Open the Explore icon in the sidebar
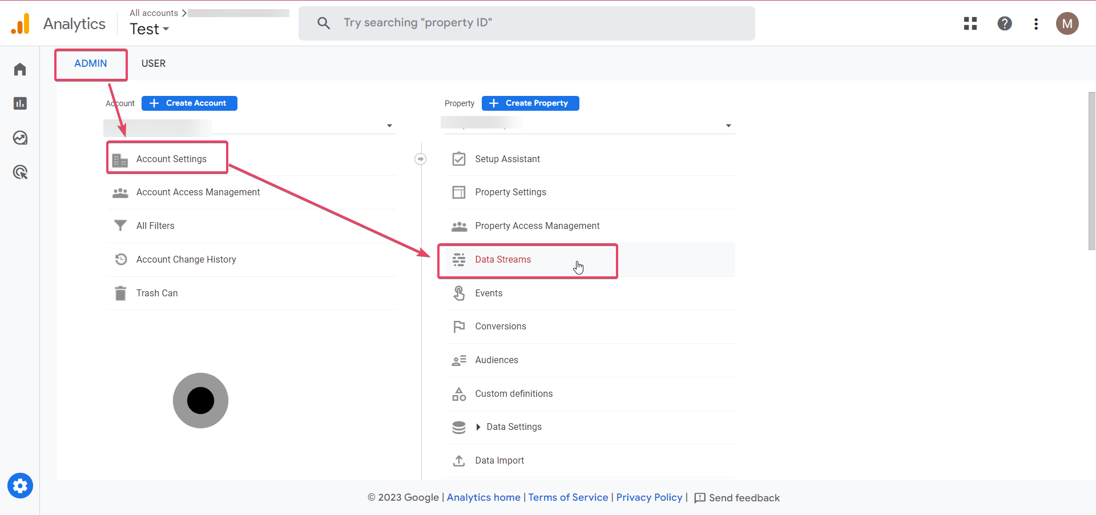The image size is (1096, 515). (x=20, y=138)
